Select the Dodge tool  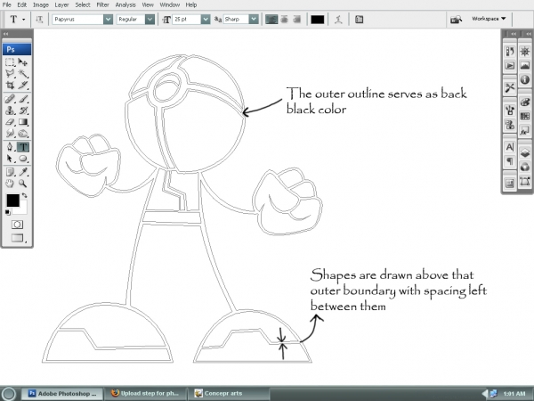click(23, 133)
